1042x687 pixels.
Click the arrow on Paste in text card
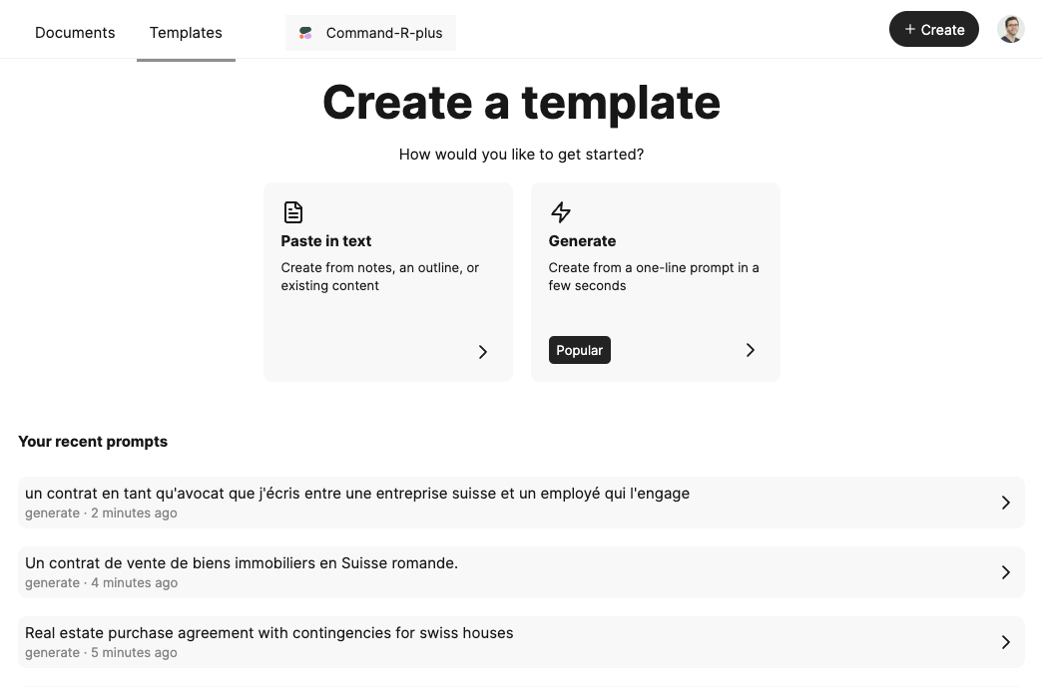(483, 351)
